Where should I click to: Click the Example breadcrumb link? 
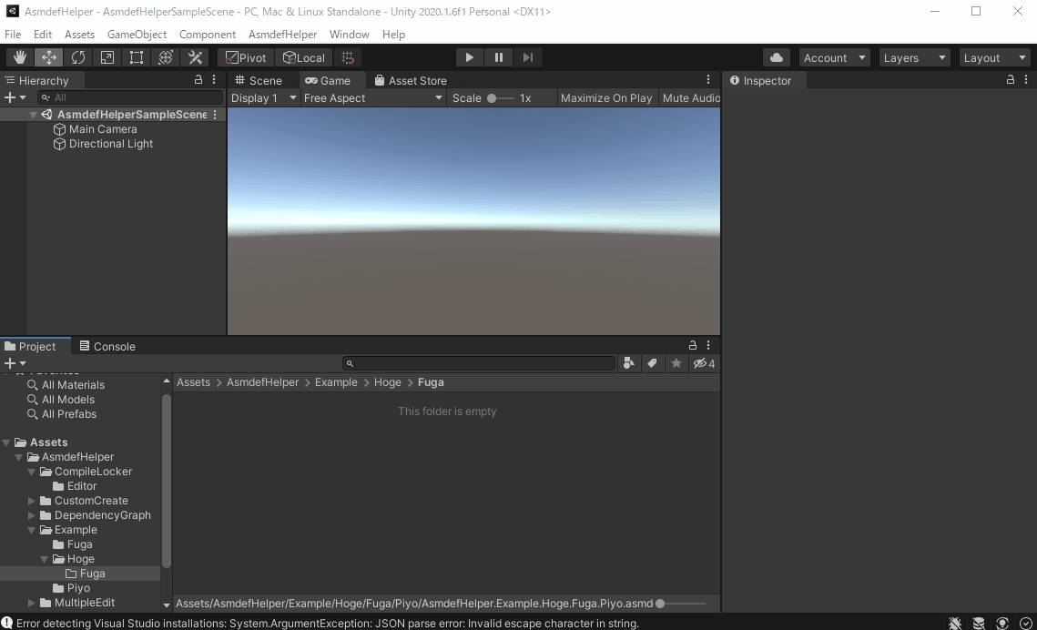[336, 382]
